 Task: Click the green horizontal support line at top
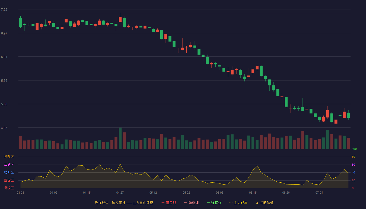[x=185, y=14]
